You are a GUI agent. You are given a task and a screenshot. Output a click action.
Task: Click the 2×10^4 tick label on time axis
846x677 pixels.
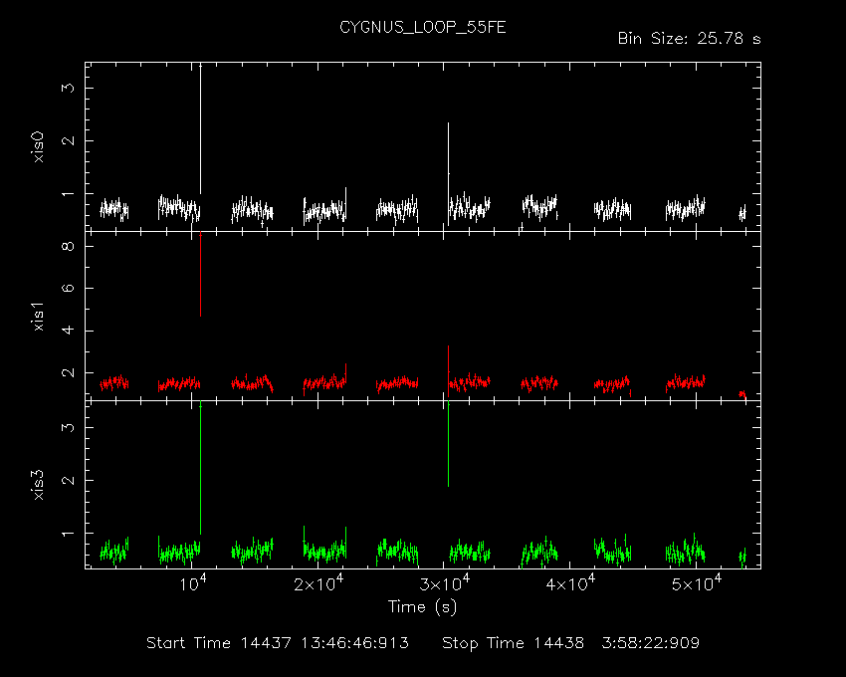pyautogui.click(x=318, y=583)
